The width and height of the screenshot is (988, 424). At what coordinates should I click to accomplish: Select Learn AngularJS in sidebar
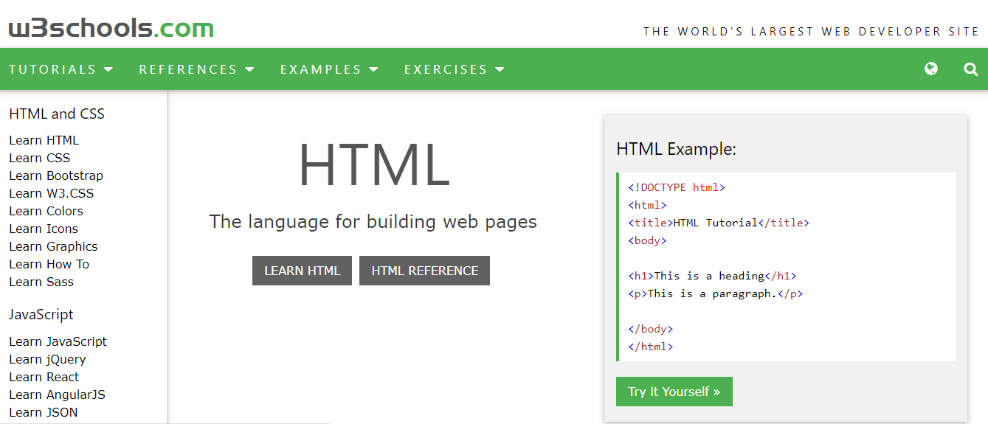click(57, 395)
